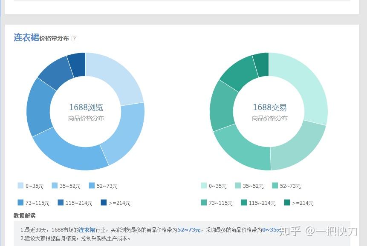The height and width of the screenshot is (246, 367).
Task: Toggle 35~52元 legend swatch in browse chart
Action: (x=54, y=186)
